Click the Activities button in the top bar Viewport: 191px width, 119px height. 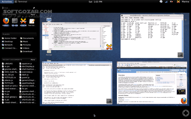point(7,2)
